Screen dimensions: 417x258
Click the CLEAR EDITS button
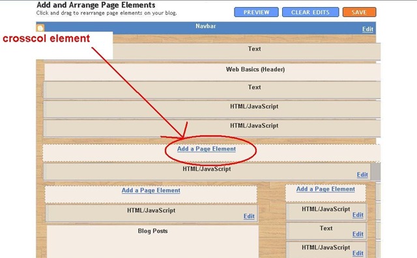coord(310,12)
